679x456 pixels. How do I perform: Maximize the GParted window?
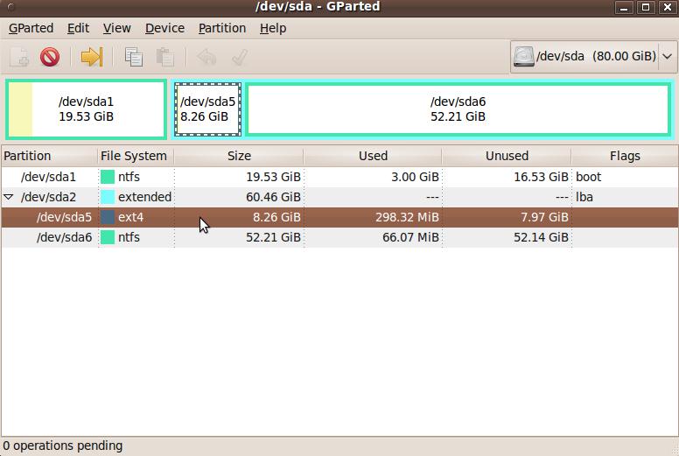coord(646,7)
